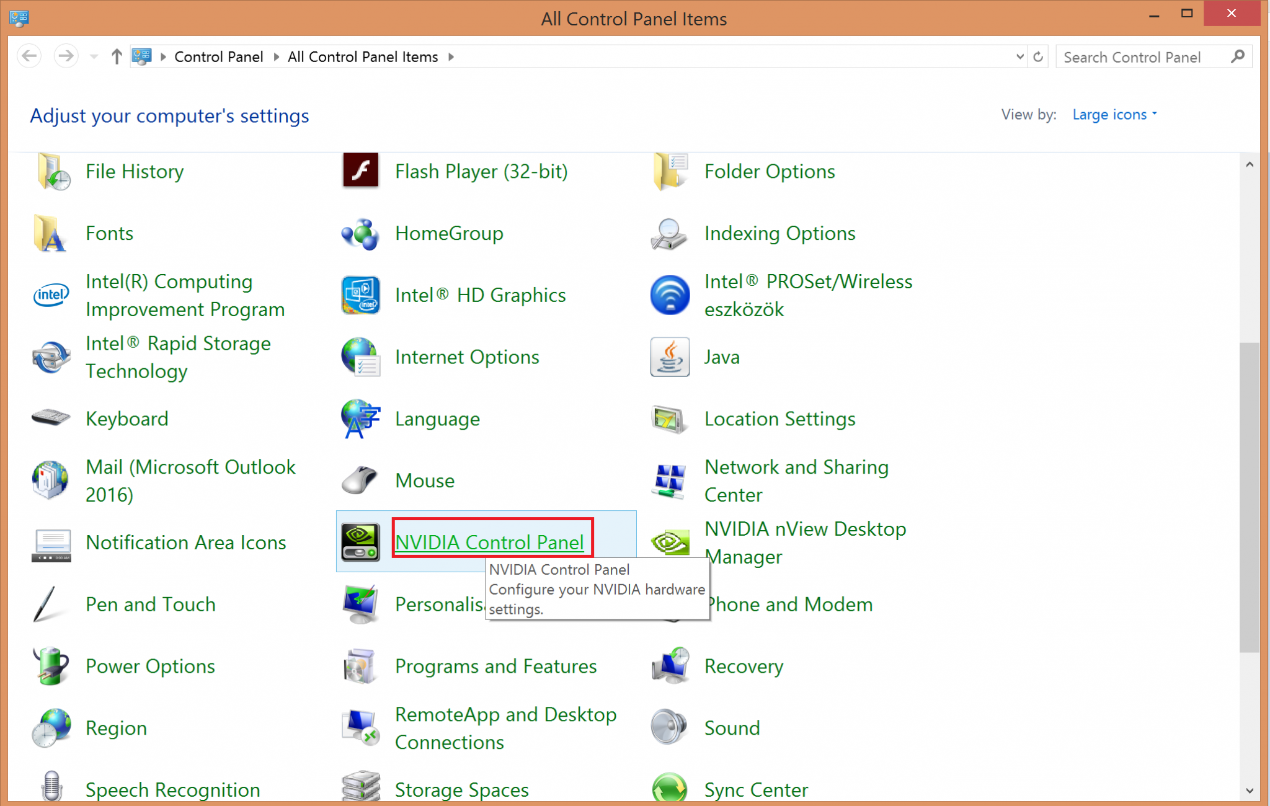Open the Folder Options icon
The width and height of the screenshot is (1270, 806).
(670, 172)
